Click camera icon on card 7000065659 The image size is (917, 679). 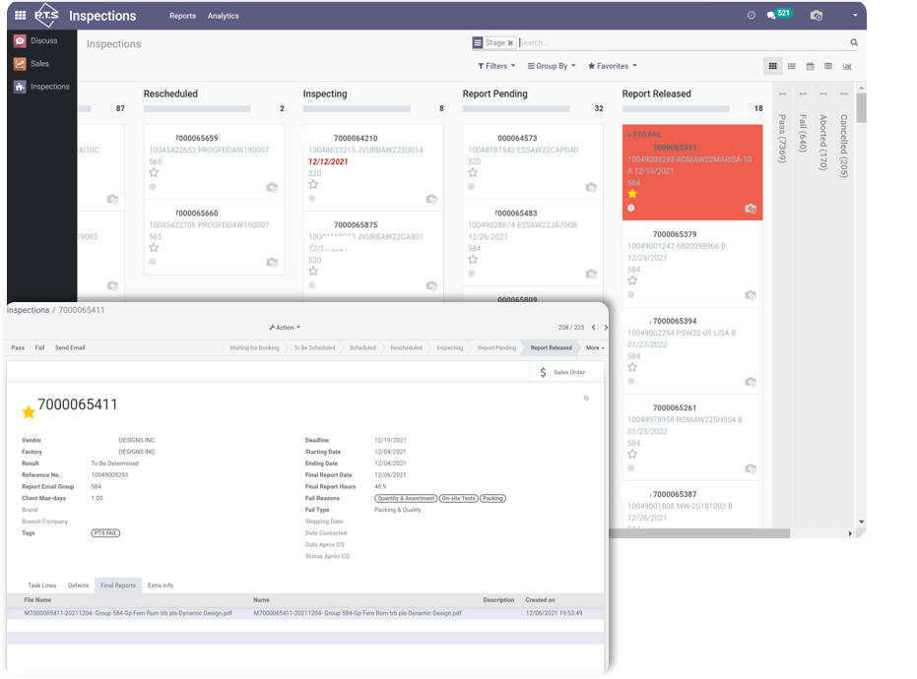click(x=272, y=187)
